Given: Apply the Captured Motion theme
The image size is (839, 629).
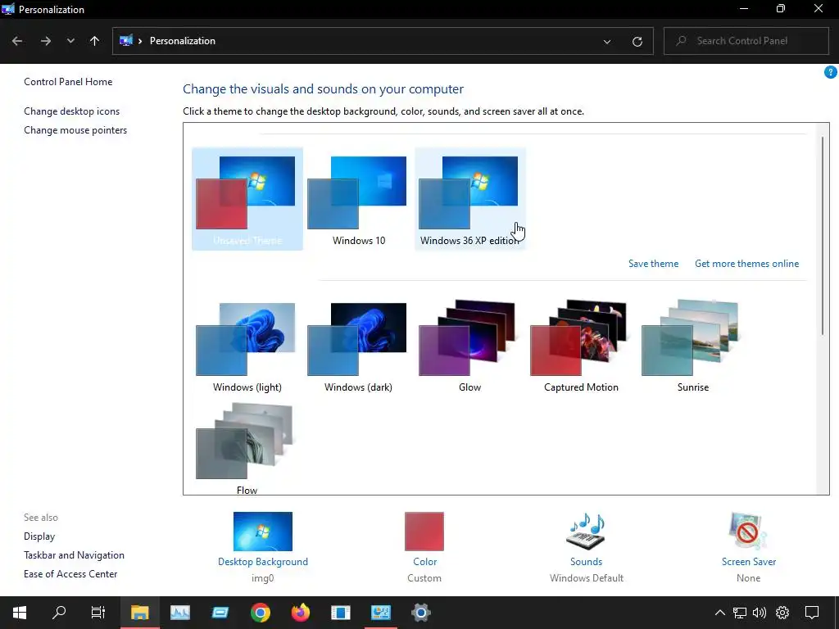Looking at the screenshot, I should 581,346.
